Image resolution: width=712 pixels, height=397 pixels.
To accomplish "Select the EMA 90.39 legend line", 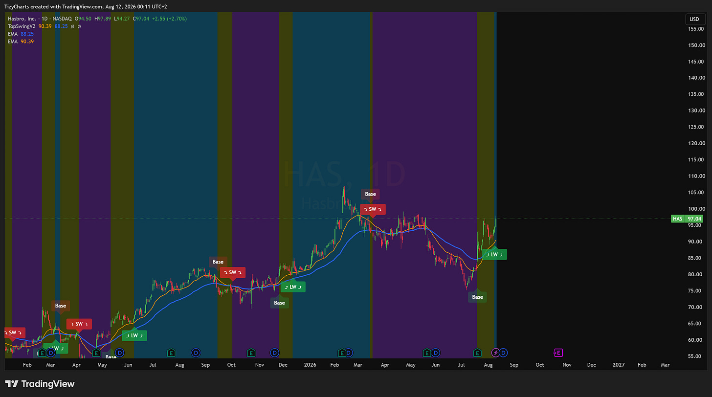I will coord(21,42).
